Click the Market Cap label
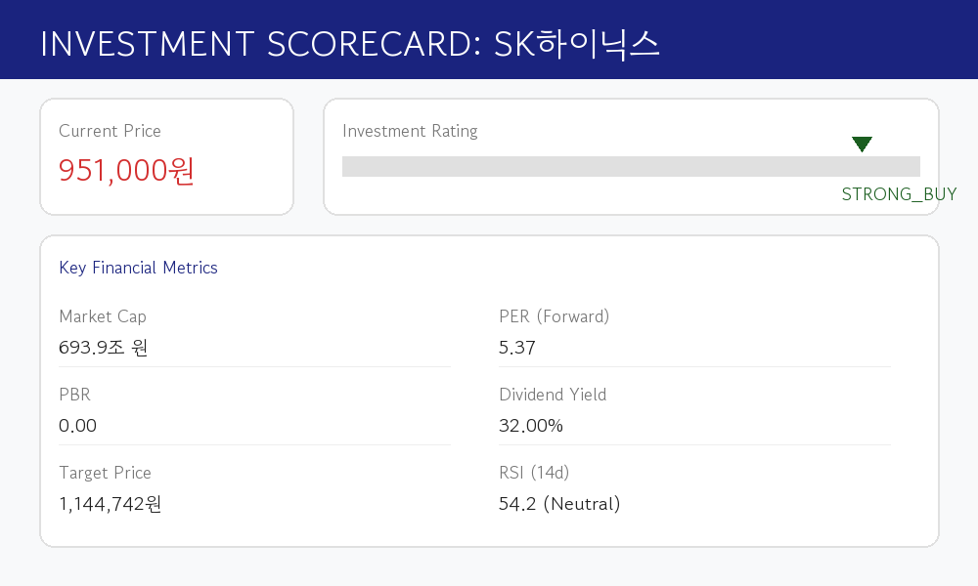 tap(103, 316)
